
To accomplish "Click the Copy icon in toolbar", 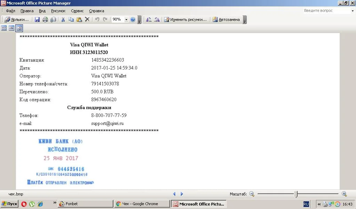I will click(x=71, y=20).
